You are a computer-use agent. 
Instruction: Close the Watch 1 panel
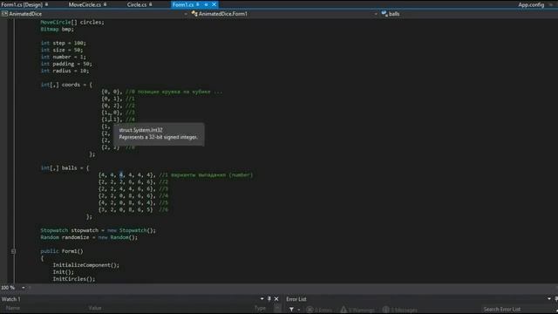(276, 299)
